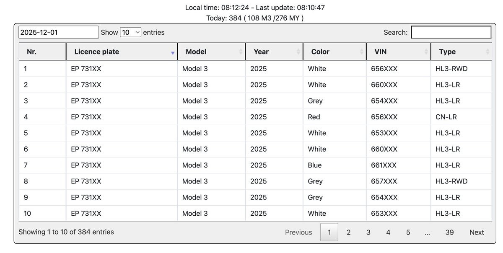Click the Model column sort icon
Image resolution: width=503 pixels, height=253 pixels.
pos(241,52)
